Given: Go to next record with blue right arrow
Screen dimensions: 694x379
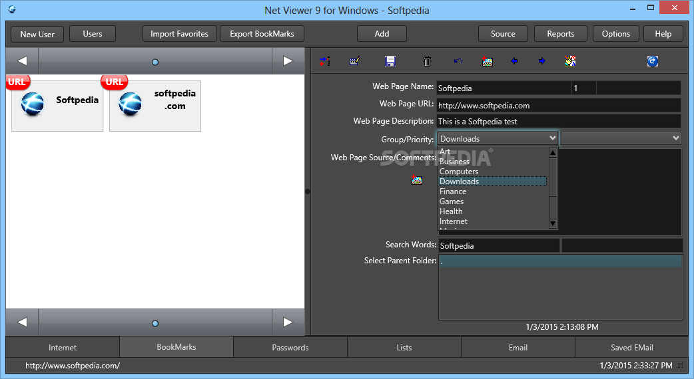Looking at the screenshot, I should (541, 61).
